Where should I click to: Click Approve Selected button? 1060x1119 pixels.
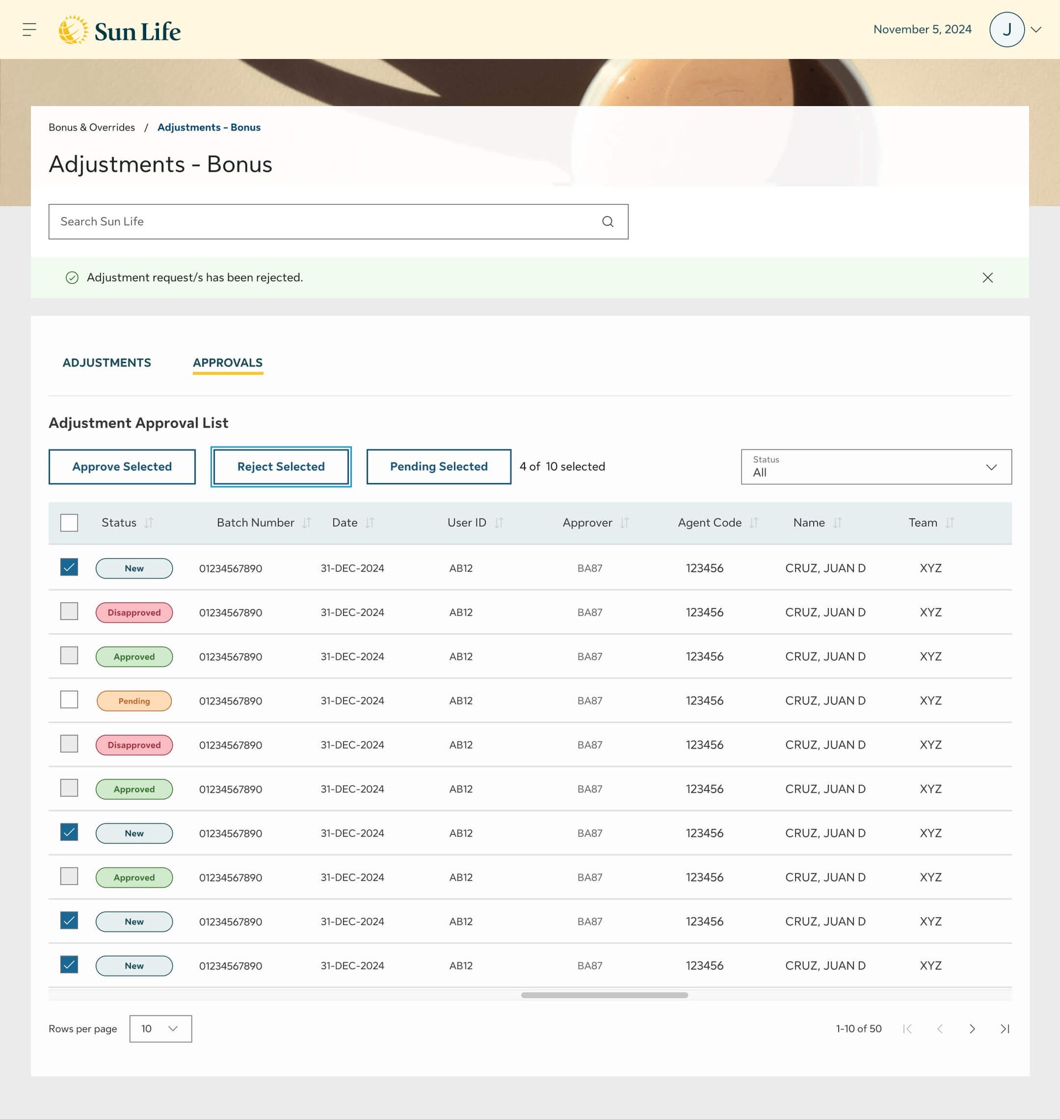point(122,466)
